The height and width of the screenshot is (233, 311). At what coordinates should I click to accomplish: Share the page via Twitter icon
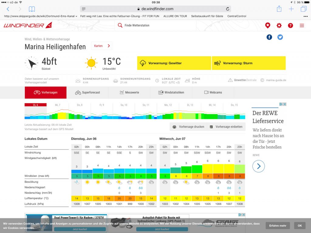280,37
